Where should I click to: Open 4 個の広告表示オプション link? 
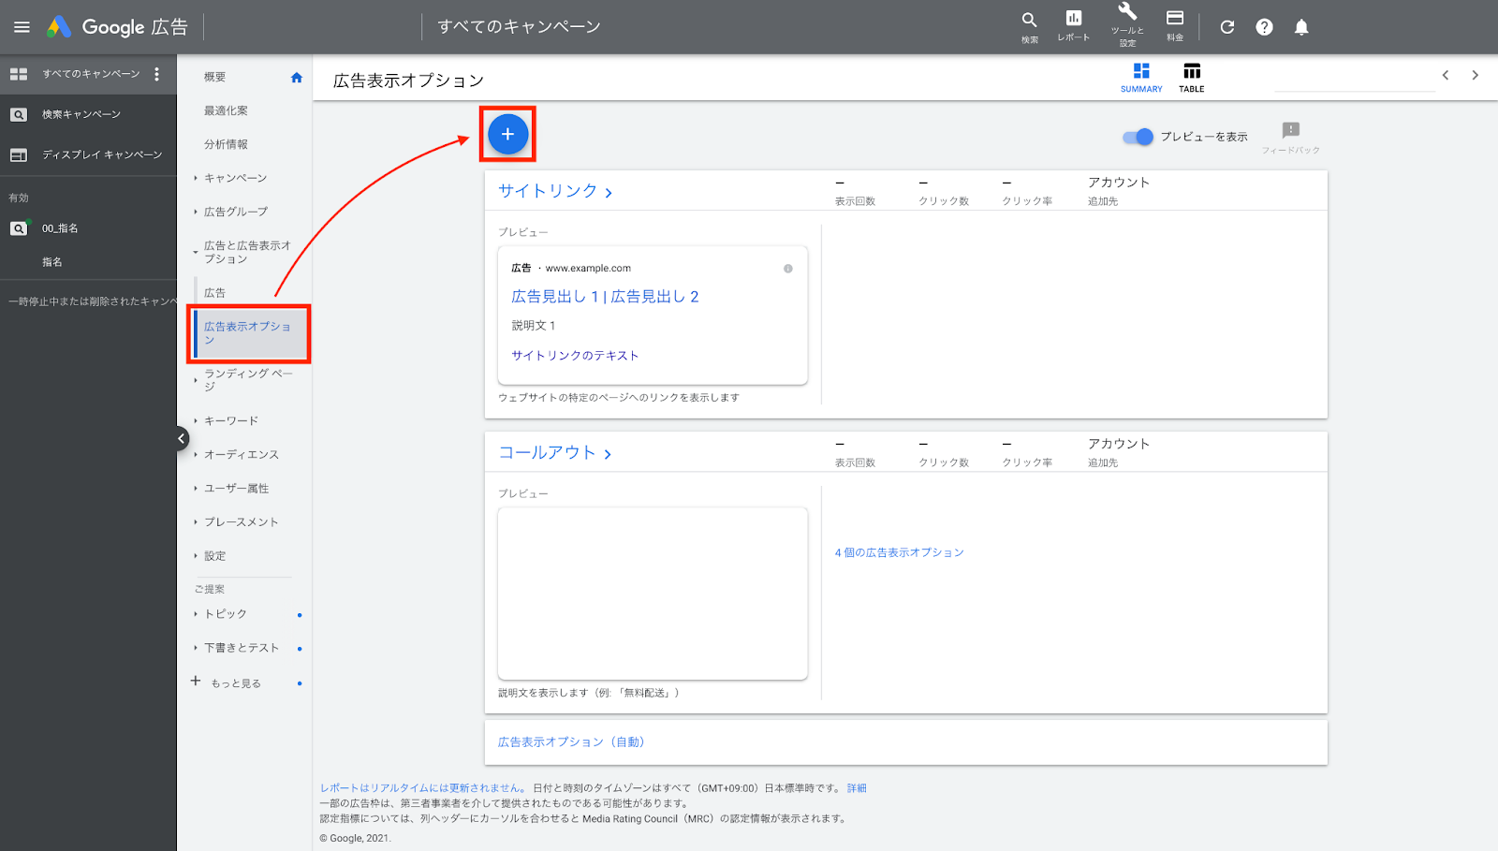(900, 552)
